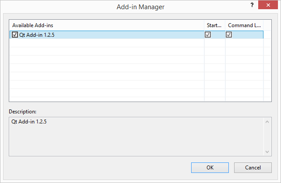This screenshot has width=281, height=183.
Task: Click the Command Line column header
Action: 244,25
